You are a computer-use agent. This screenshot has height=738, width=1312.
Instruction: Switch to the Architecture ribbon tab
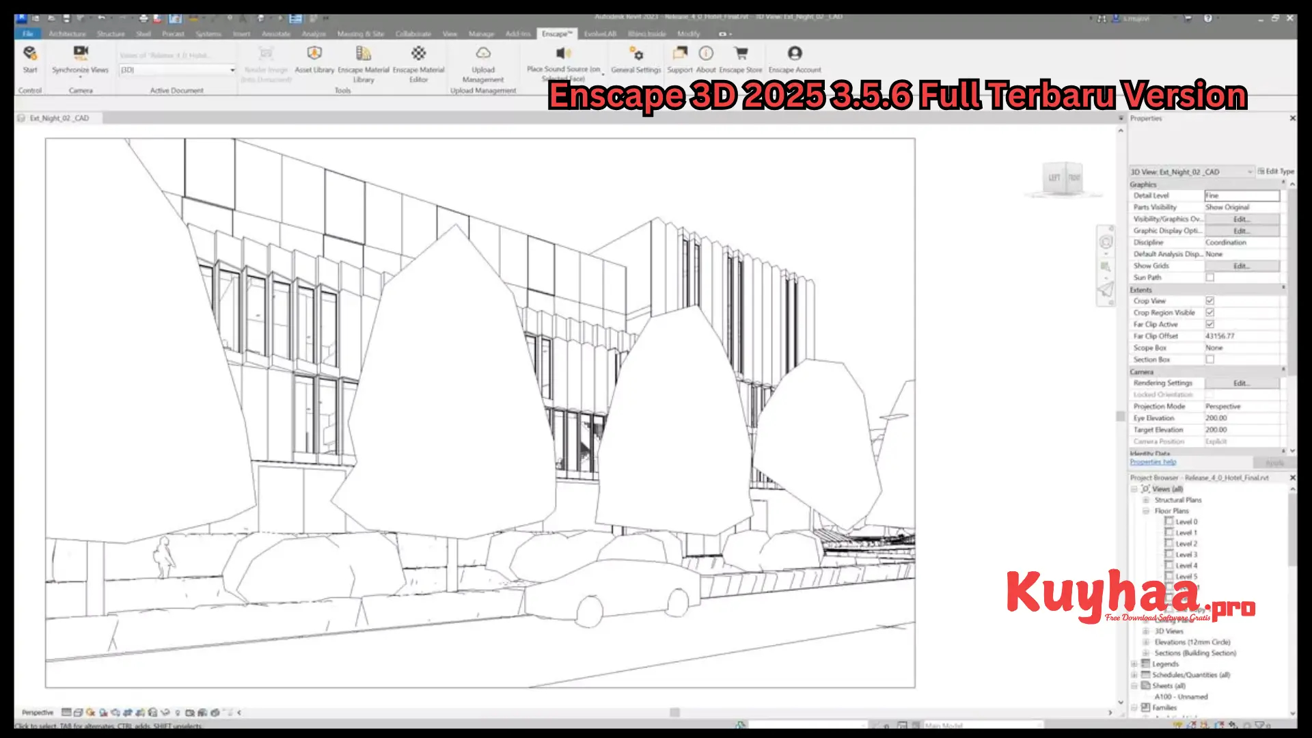click(67, 33)
